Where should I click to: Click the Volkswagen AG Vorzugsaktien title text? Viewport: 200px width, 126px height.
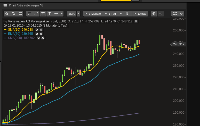pyautogui.click(x=37, y=21)
